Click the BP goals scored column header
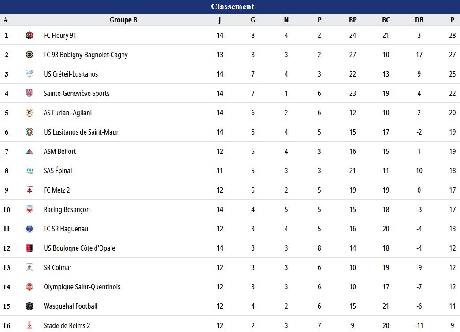460x332 pixels. coord(352,20)
